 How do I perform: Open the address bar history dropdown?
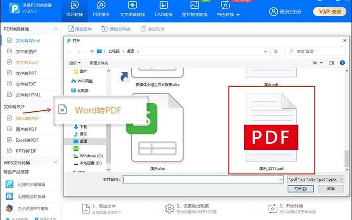[266, 51]
